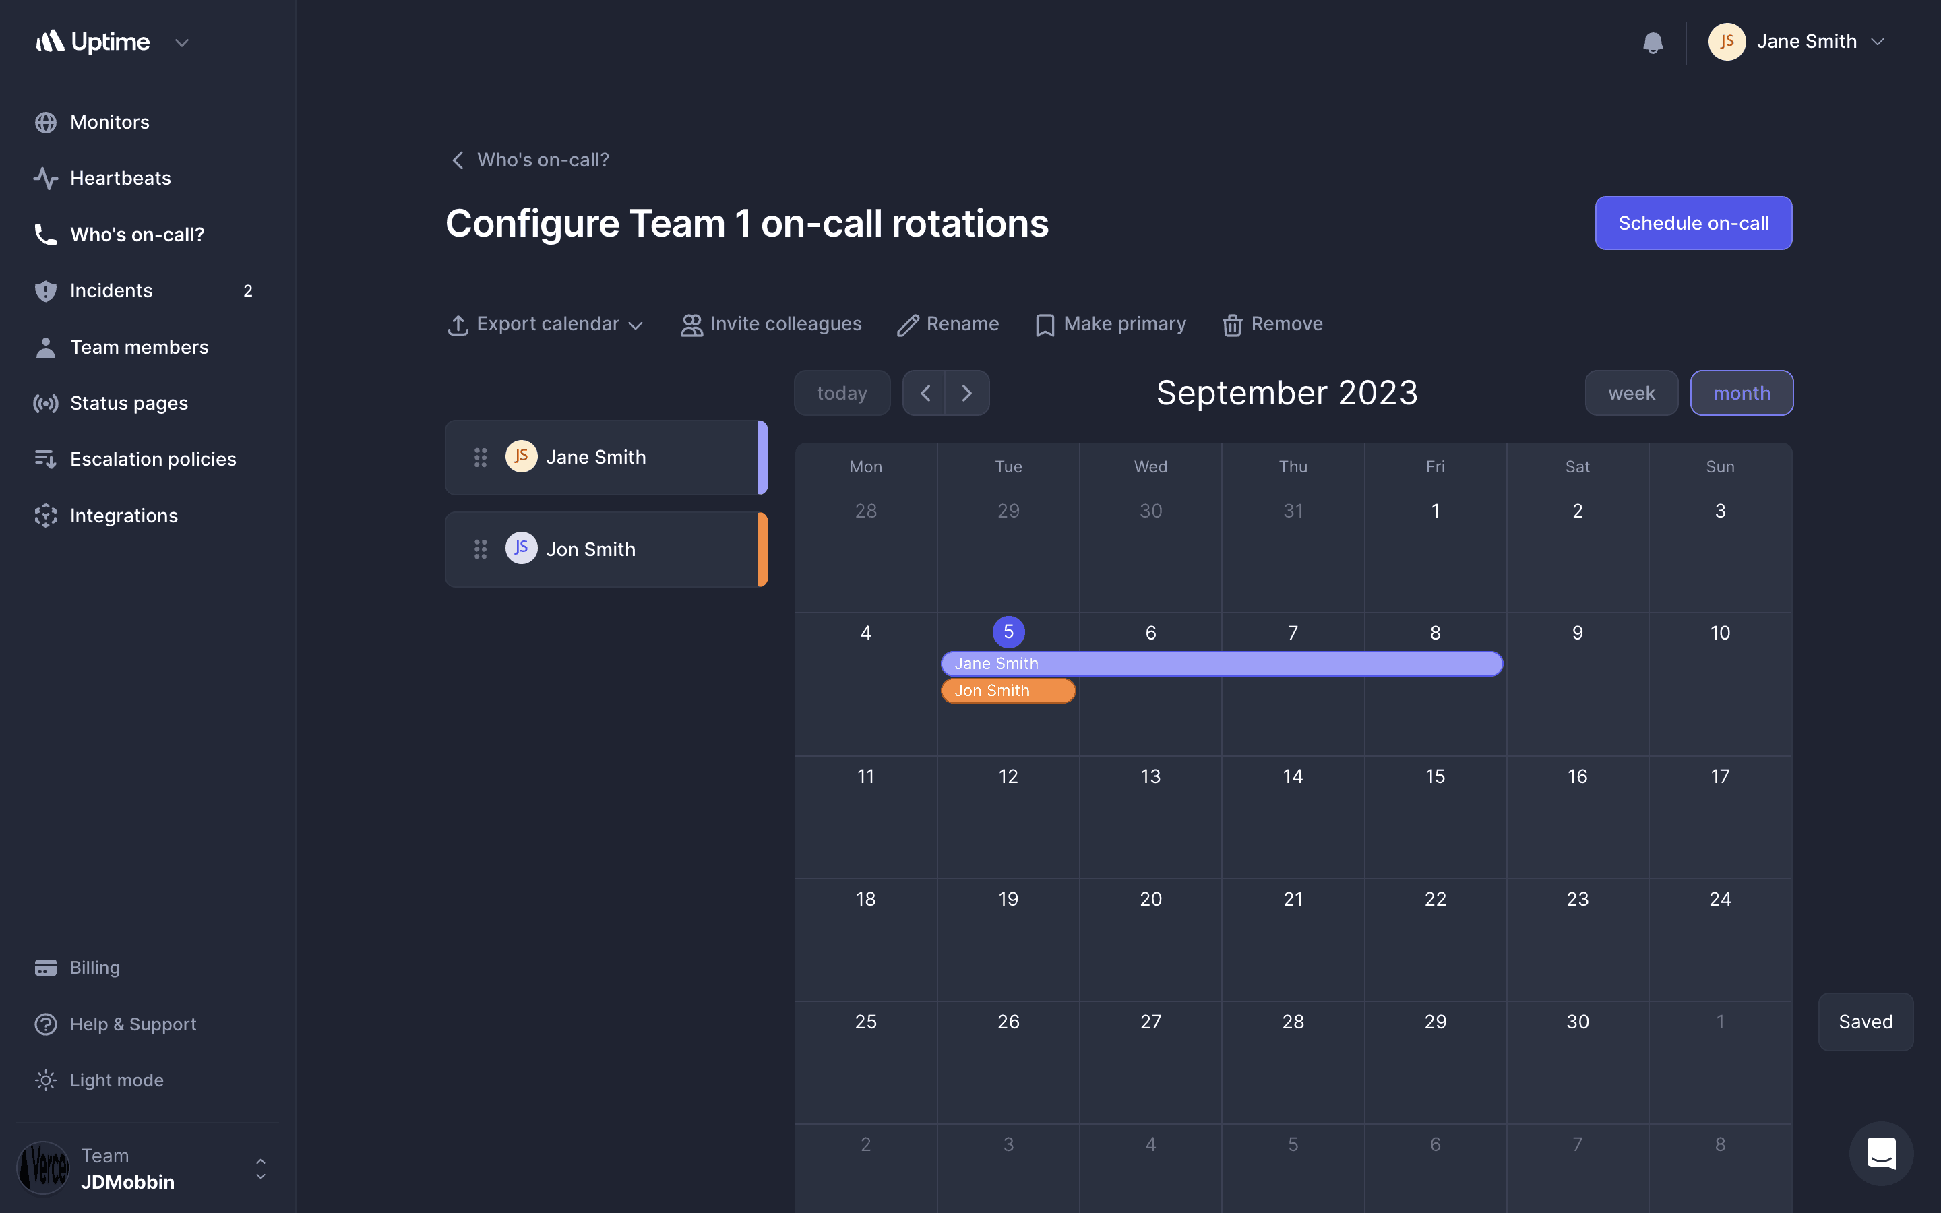Click the Invite colleagues people icon
Image resolution: width=1941 pixels, height=1213 pixels.
pos(691,325)
